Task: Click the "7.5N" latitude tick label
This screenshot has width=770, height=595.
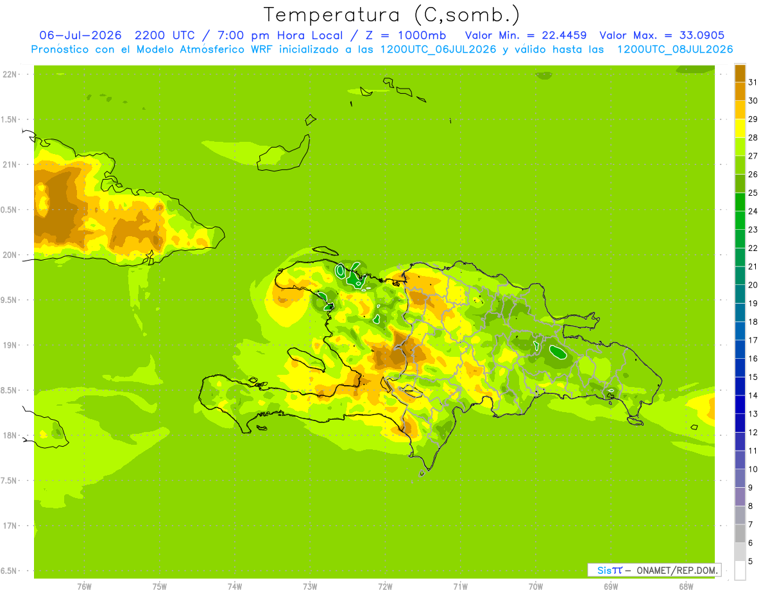Action: point(10,481)
